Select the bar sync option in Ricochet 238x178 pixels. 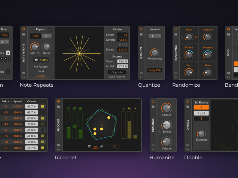(95, 147)
